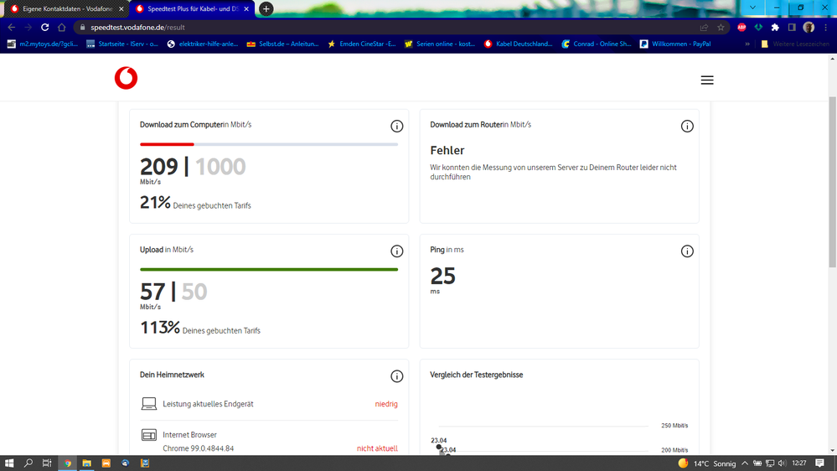Show info for Download zum Router

[687, 126]
